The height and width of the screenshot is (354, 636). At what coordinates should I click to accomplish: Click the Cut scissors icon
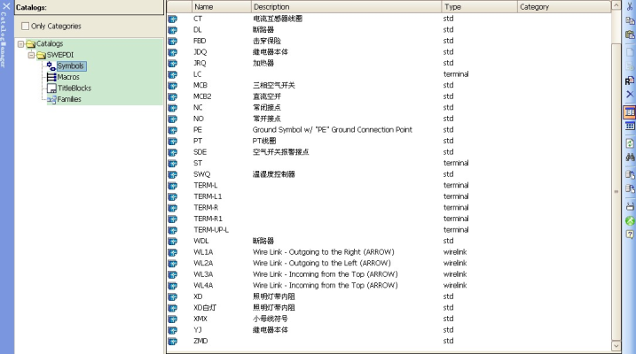[629, 6]
